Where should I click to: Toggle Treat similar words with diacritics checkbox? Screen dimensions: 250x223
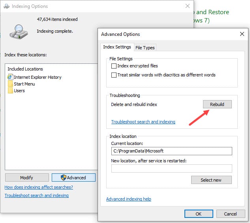(x=114, y=75)
